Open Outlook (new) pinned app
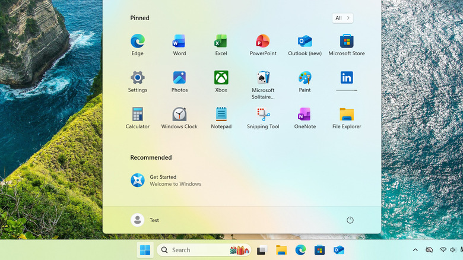Image resolution: width=463 pixels, height=260 pixels. [x=305, y=45]
